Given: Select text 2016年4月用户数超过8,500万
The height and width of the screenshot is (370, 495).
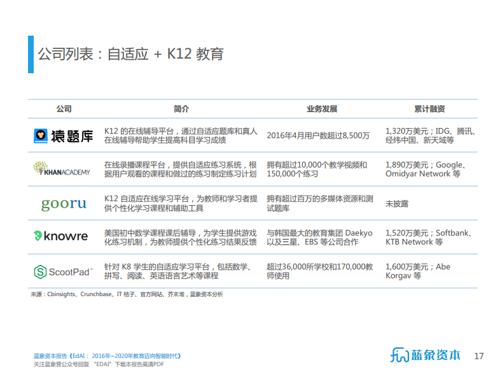Looking at the screenshot, I should 318,136.
